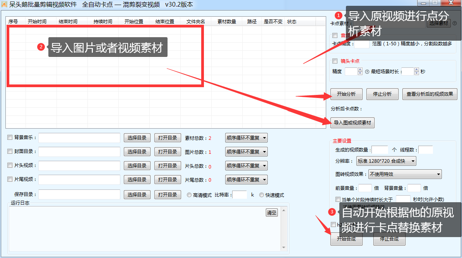Open the 片尾视频 row order dropdown
This screenshot has width=462, height=258.
coord(246,179)
